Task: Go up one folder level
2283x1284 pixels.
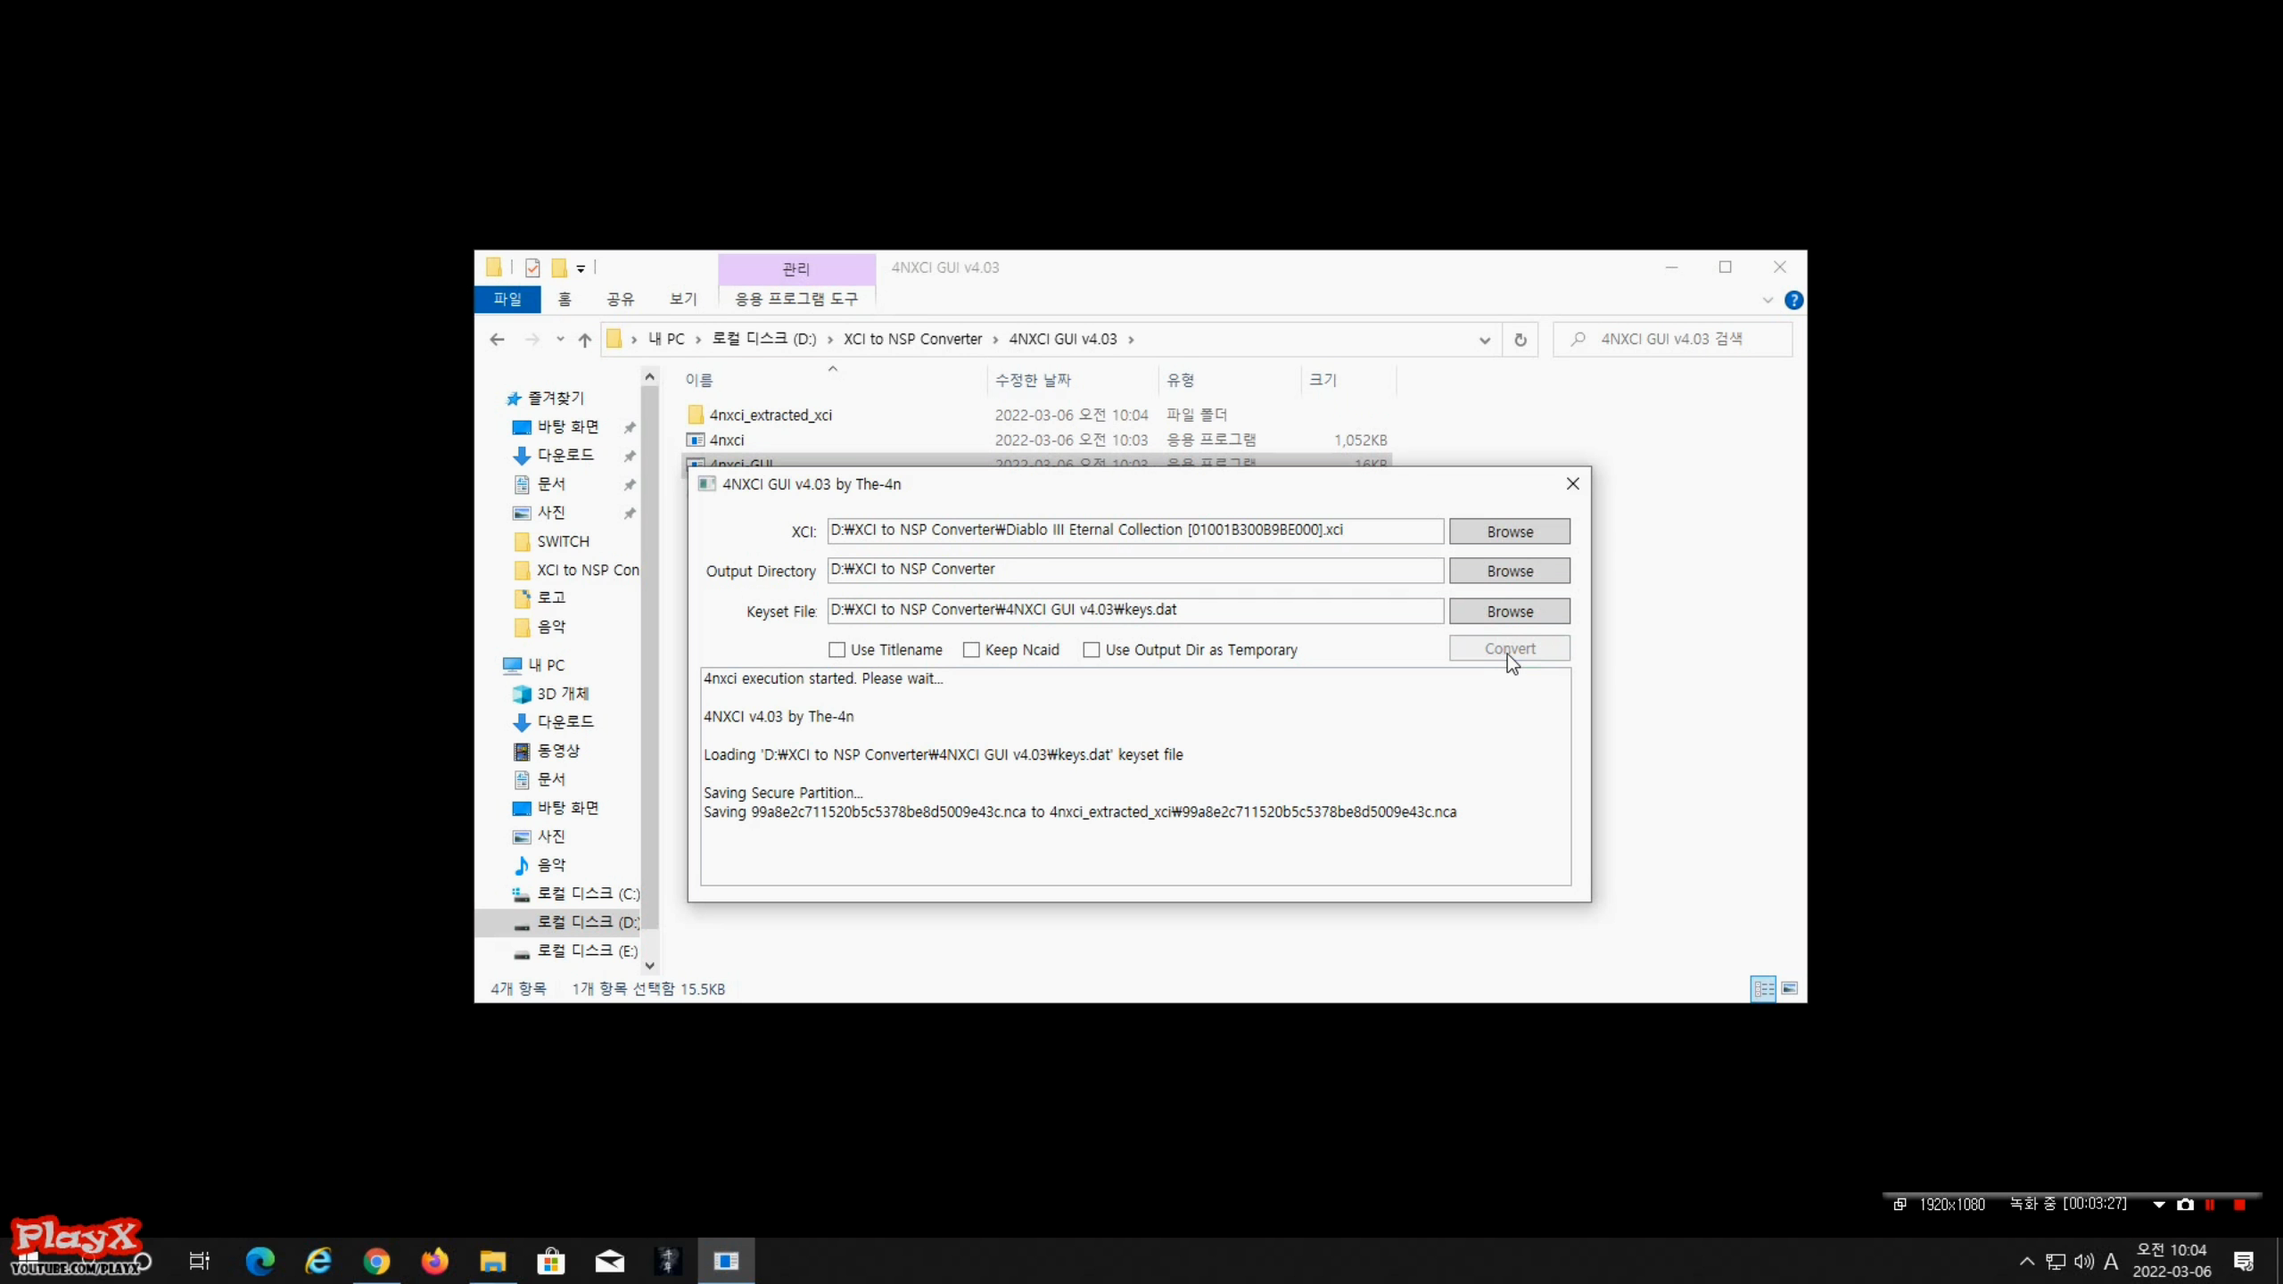Action: tap(585, 340)
